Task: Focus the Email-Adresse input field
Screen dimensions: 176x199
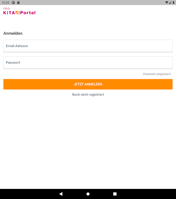Action: pyautogui.click(x=88, y=46)
